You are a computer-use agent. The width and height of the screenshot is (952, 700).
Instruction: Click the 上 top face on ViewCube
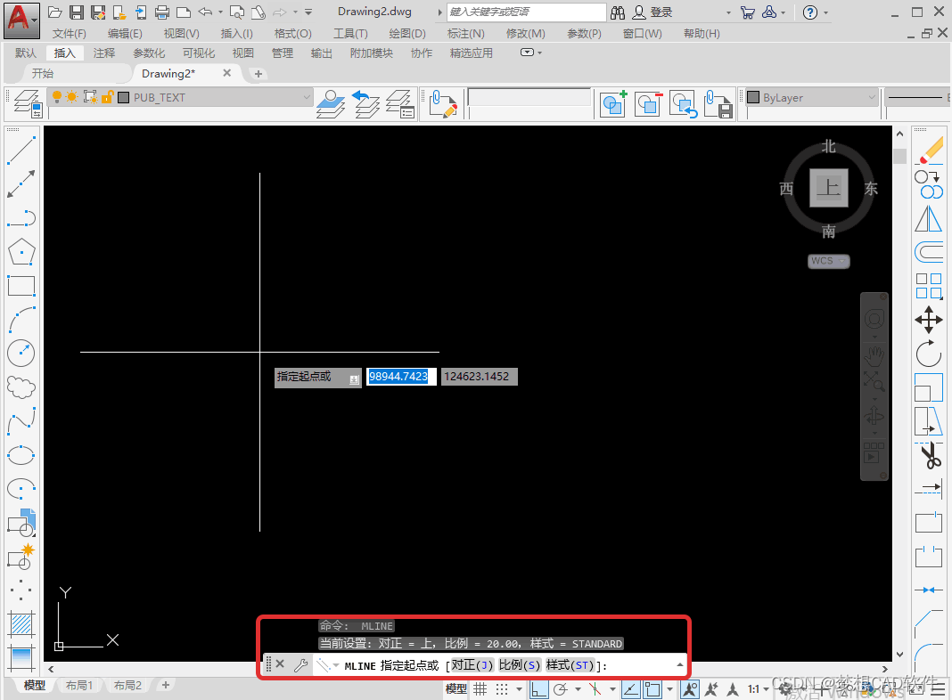[829, 188]
